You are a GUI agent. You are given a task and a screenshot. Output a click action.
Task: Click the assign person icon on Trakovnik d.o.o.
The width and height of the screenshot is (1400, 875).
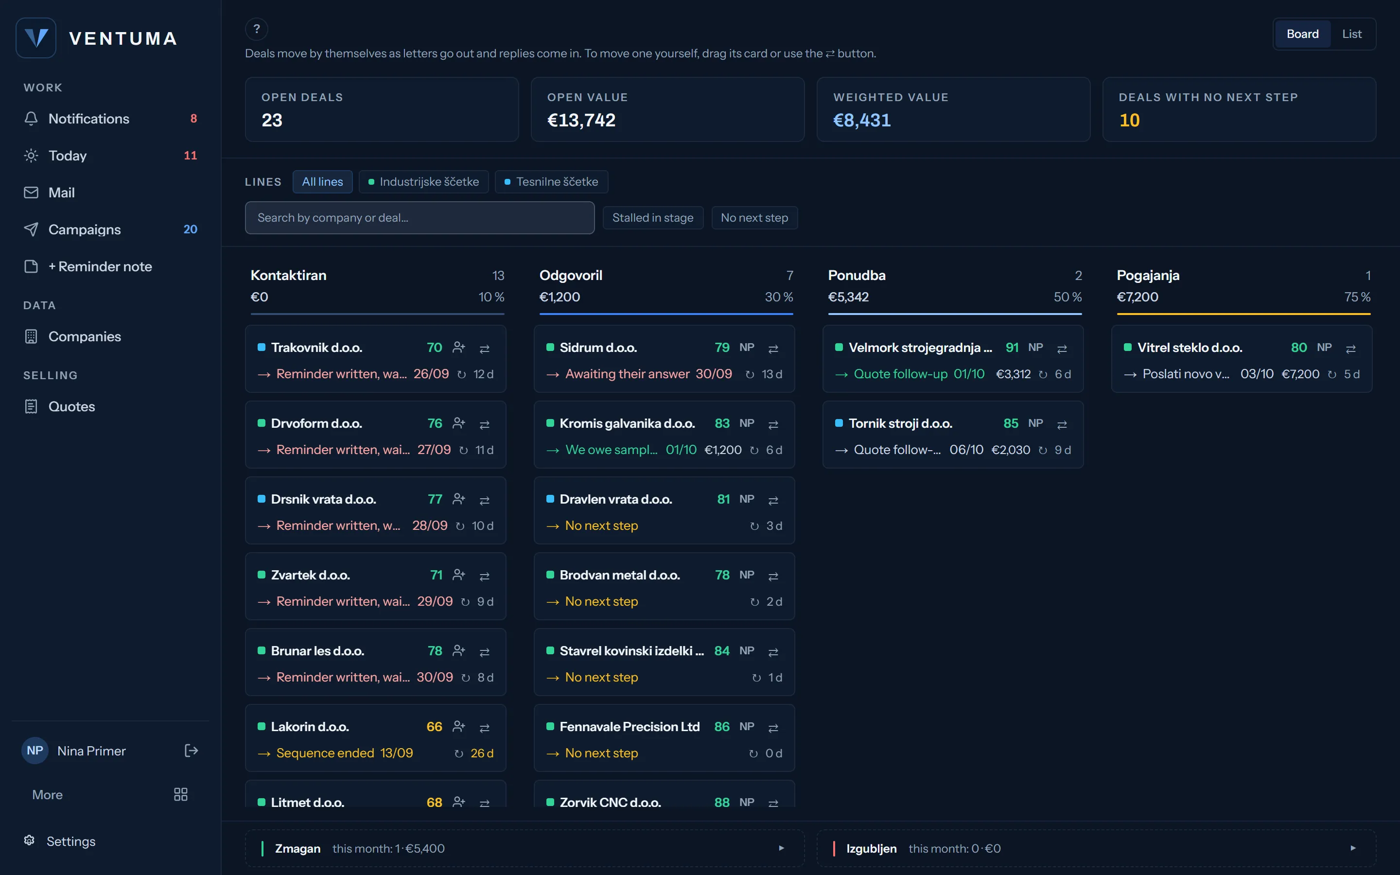point(459,347)
